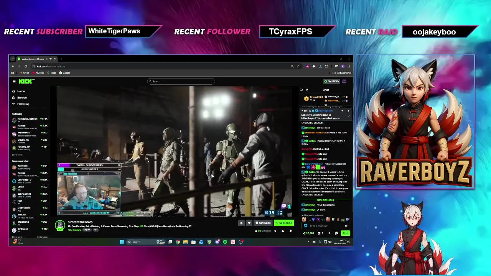Expand the pinned shoutout message chevron
This screenshot has height=276, width=491.
348,115
